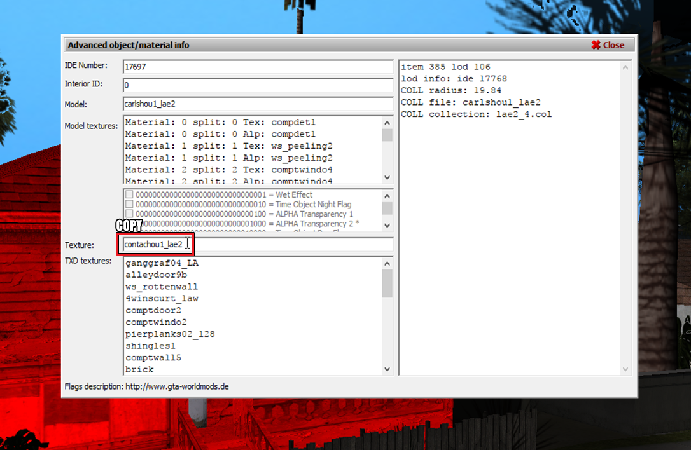This screenshot has width=691, height=450.
Task: Select shingles1 texture entry
Action: [150, 346]
